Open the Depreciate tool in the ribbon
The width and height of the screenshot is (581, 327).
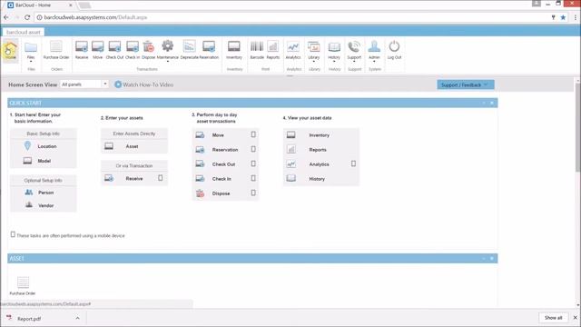190,51
